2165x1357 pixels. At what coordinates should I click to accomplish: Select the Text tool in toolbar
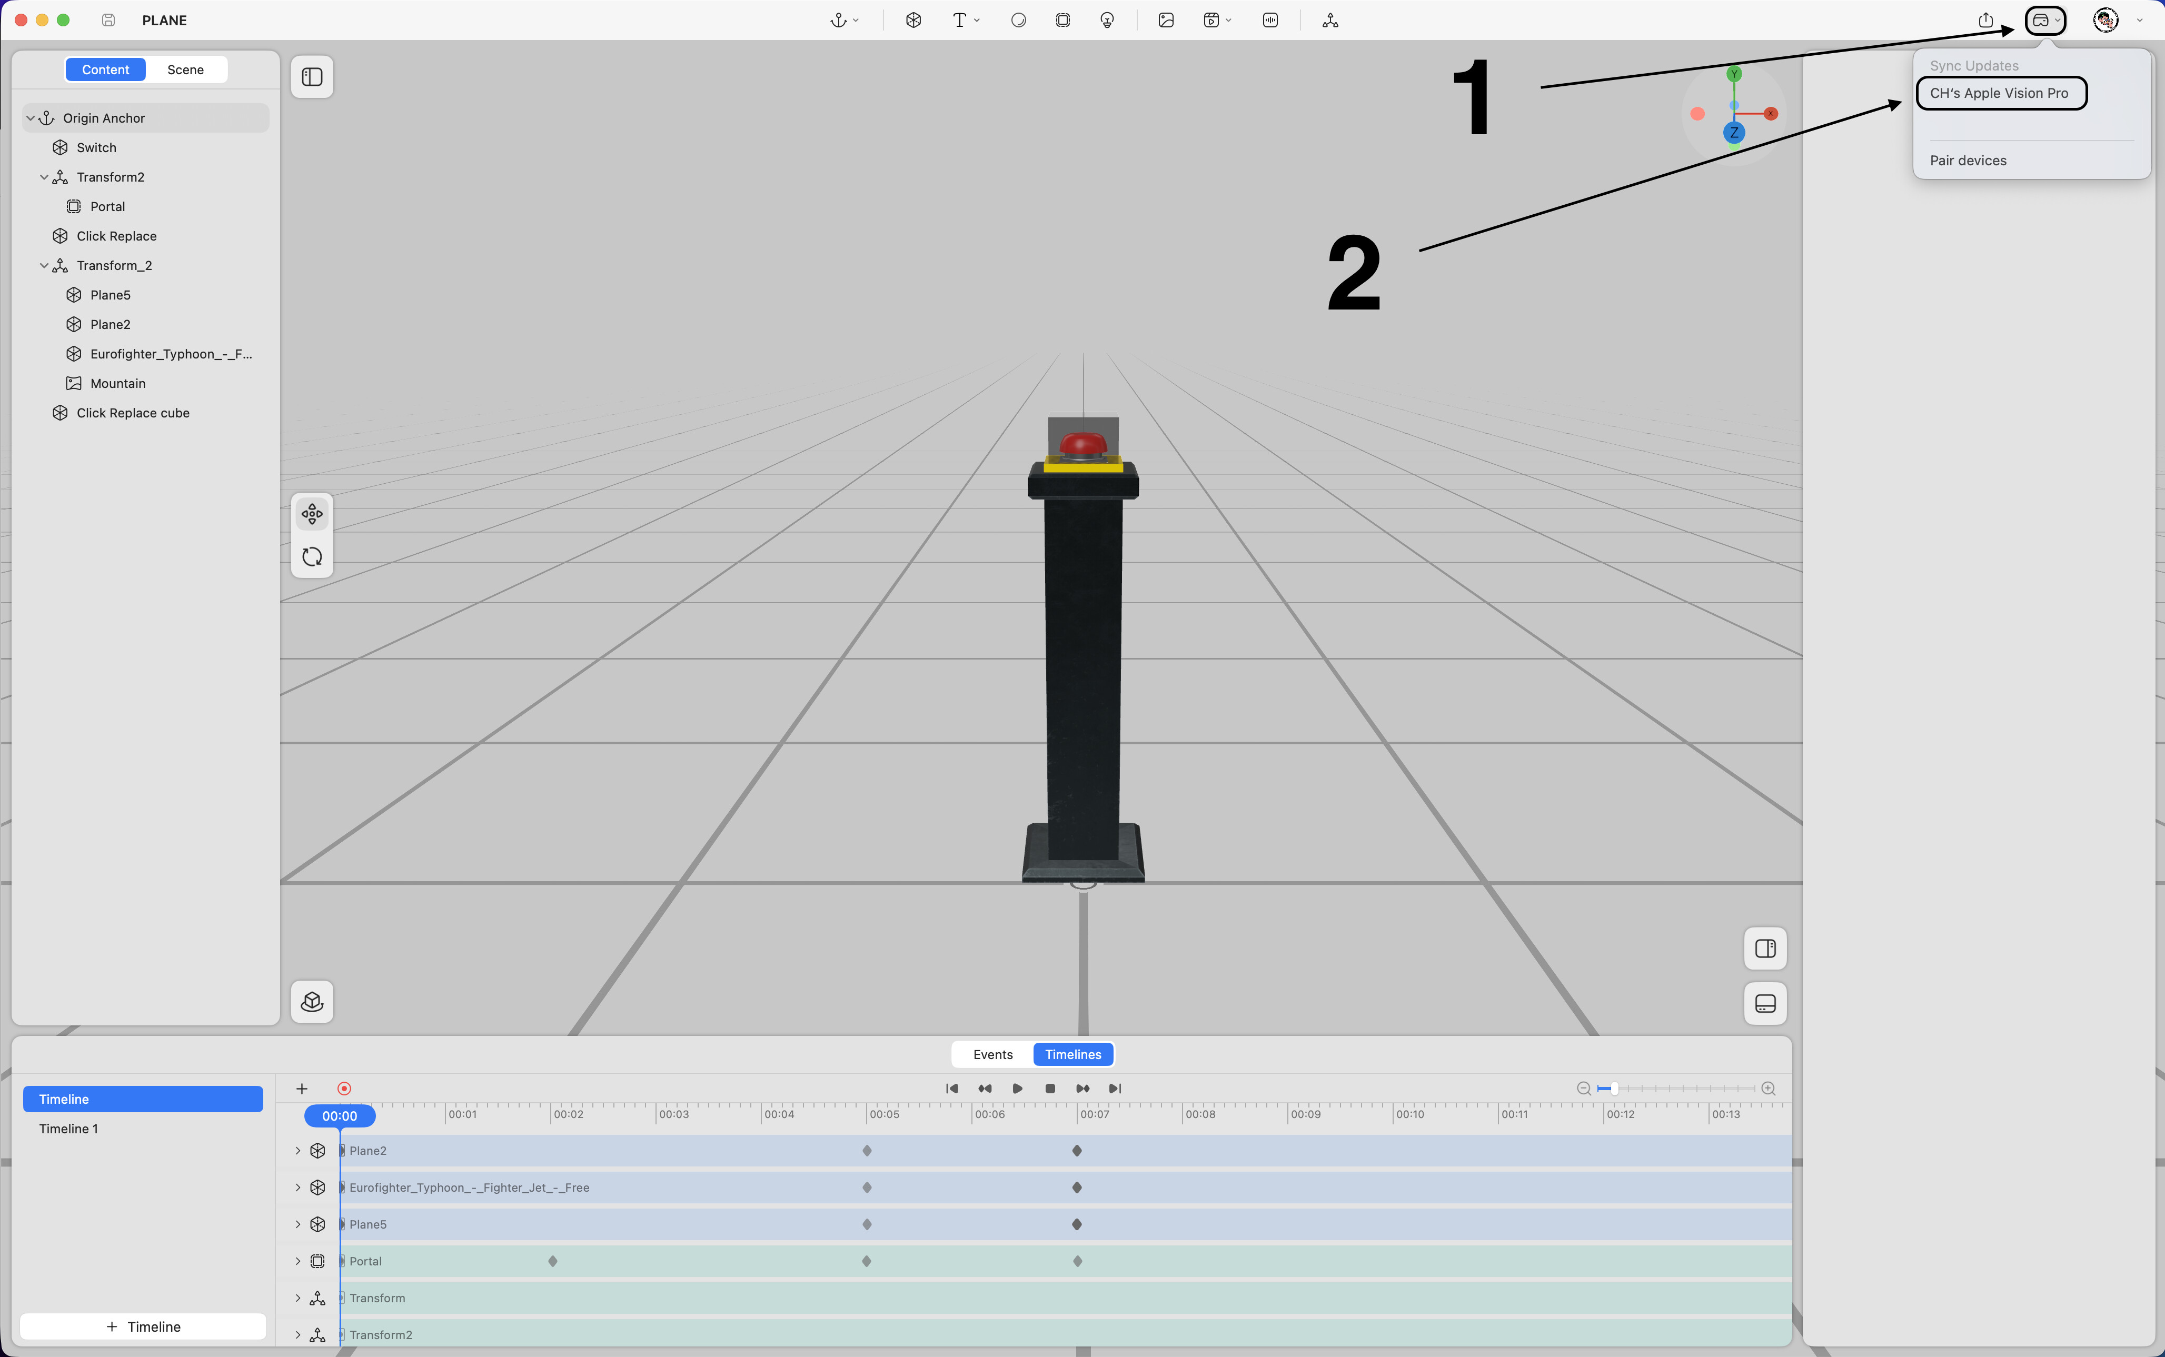(x=959, y=20)
